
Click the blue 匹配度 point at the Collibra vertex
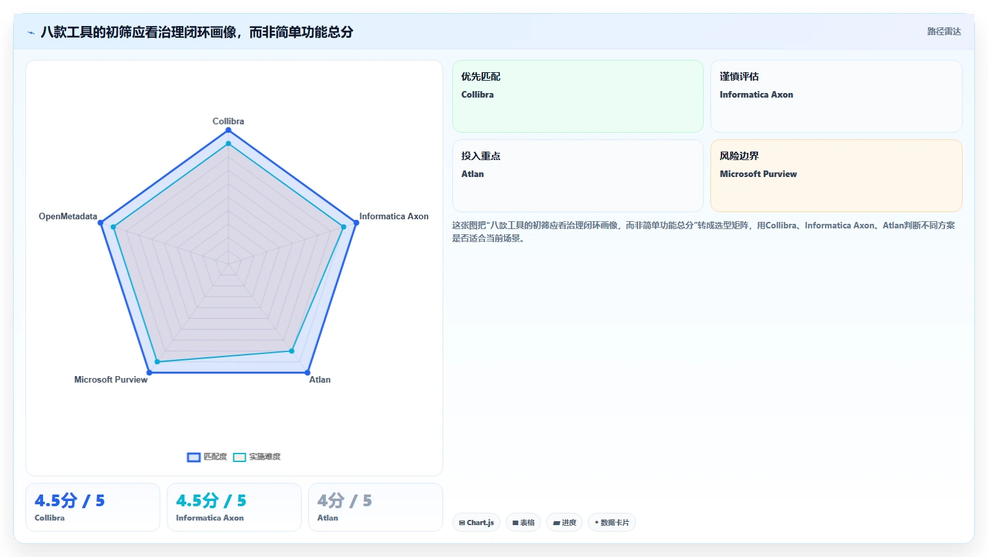[228, 130]
